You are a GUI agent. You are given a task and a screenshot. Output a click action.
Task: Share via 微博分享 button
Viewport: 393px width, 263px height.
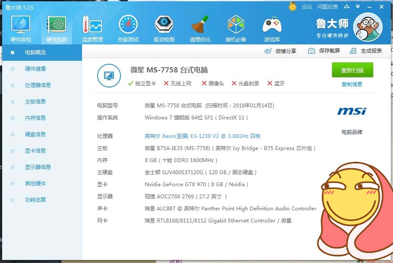click(x=280, y=51)
